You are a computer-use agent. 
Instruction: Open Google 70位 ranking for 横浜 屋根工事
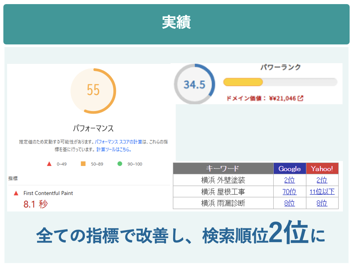(289, 192)
